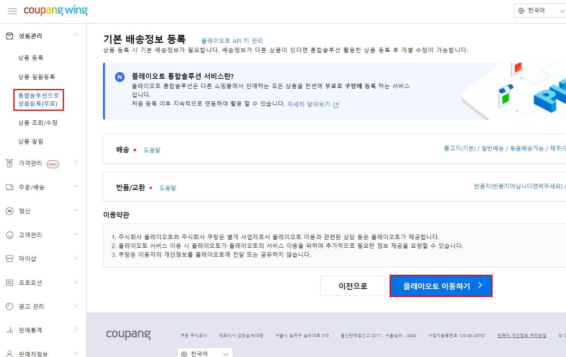Click the globe icon in the footer language selector
This screenshot has height=357, width=566.
coord(184,354)
